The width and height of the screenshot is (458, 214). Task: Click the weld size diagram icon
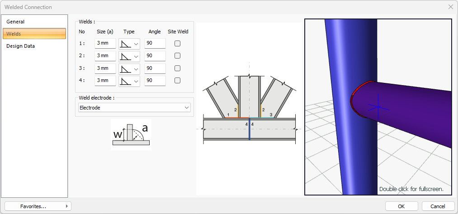point(131,134)
